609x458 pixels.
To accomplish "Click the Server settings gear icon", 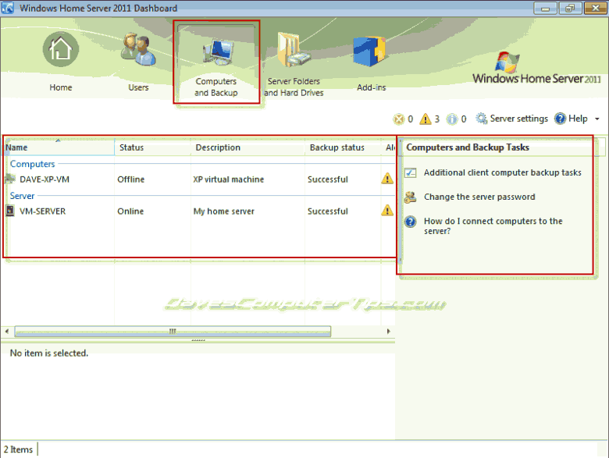I will click(482, 119).
